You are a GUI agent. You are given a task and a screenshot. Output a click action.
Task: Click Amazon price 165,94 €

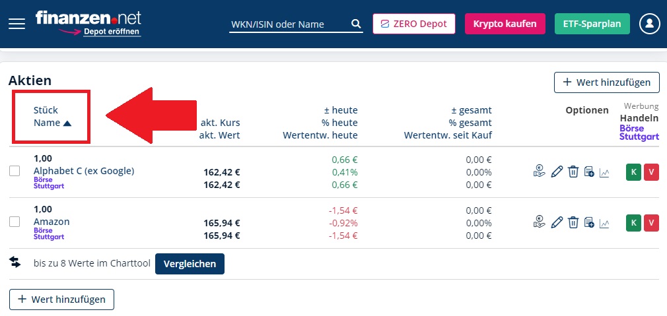(222, 223)
